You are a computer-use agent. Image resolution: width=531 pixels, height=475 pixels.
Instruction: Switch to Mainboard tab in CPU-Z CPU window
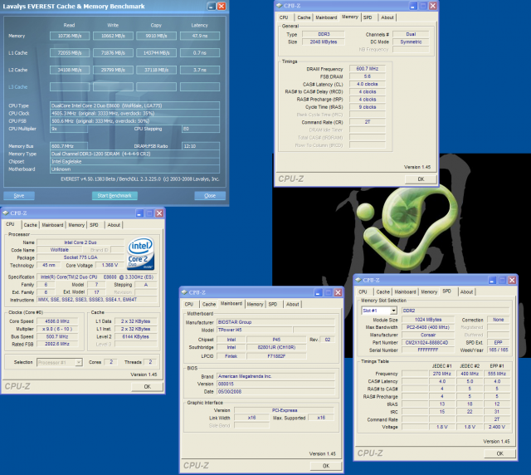(x=52, y=225)
